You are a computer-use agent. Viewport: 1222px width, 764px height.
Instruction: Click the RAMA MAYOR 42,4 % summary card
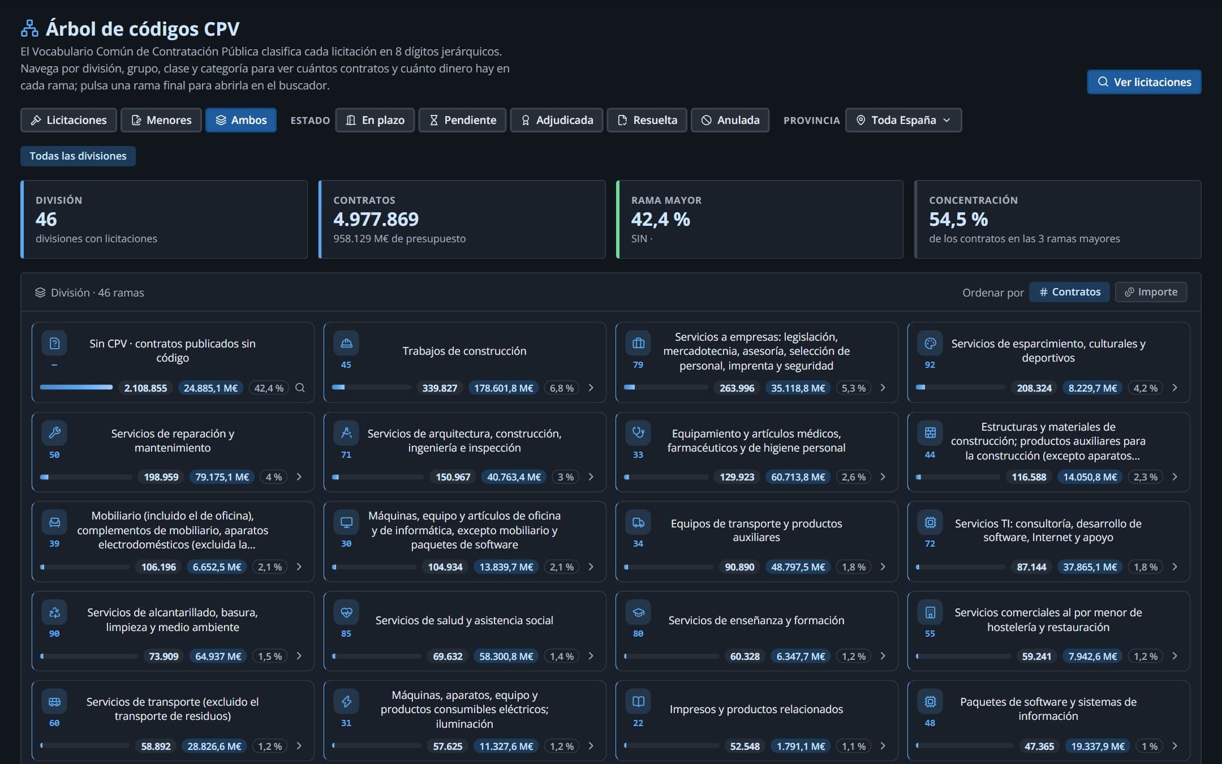click(760, 220)
